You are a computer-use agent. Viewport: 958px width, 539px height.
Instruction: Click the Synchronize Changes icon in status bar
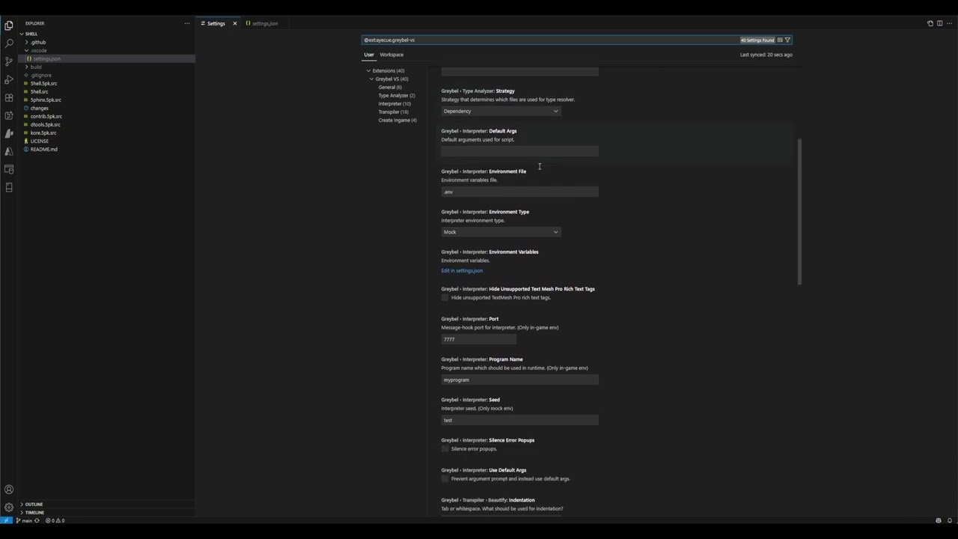tap(37, 520)
